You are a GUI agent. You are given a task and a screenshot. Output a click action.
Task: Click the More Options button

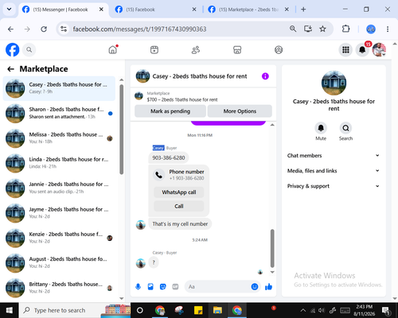point(240,111)
